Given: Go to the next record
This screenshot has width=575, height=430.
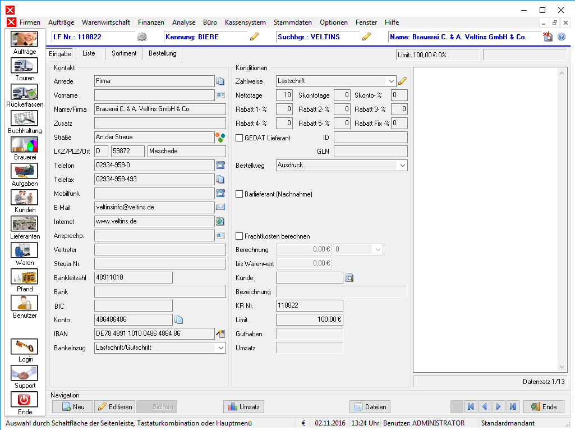Looking at the screenshot, I should pyautogui.click(x=499, y=407).
